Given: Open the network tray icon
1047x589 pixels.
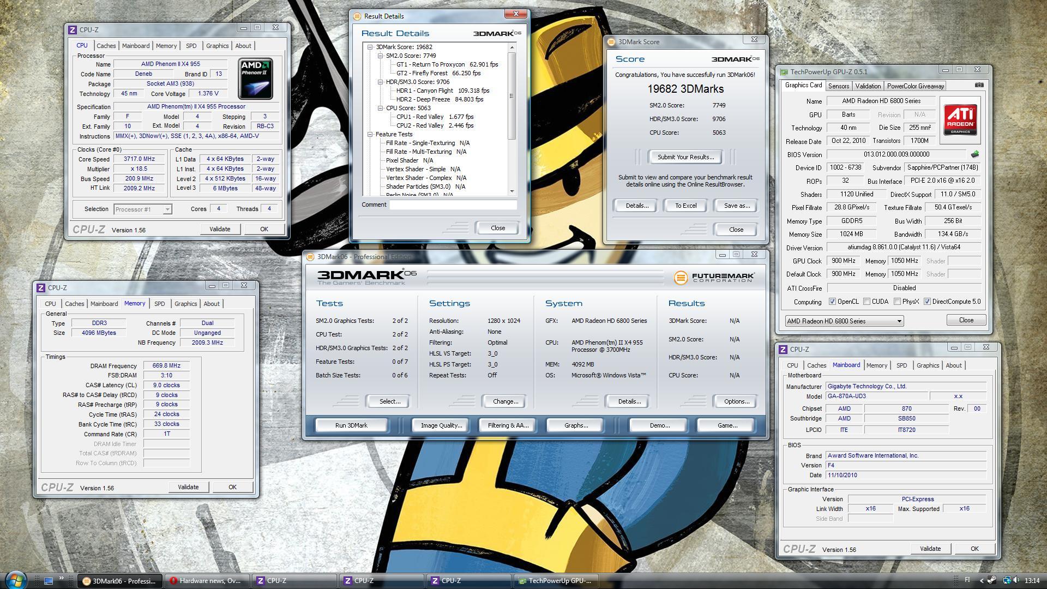Looking at the screenshot, I should 1007,580.
